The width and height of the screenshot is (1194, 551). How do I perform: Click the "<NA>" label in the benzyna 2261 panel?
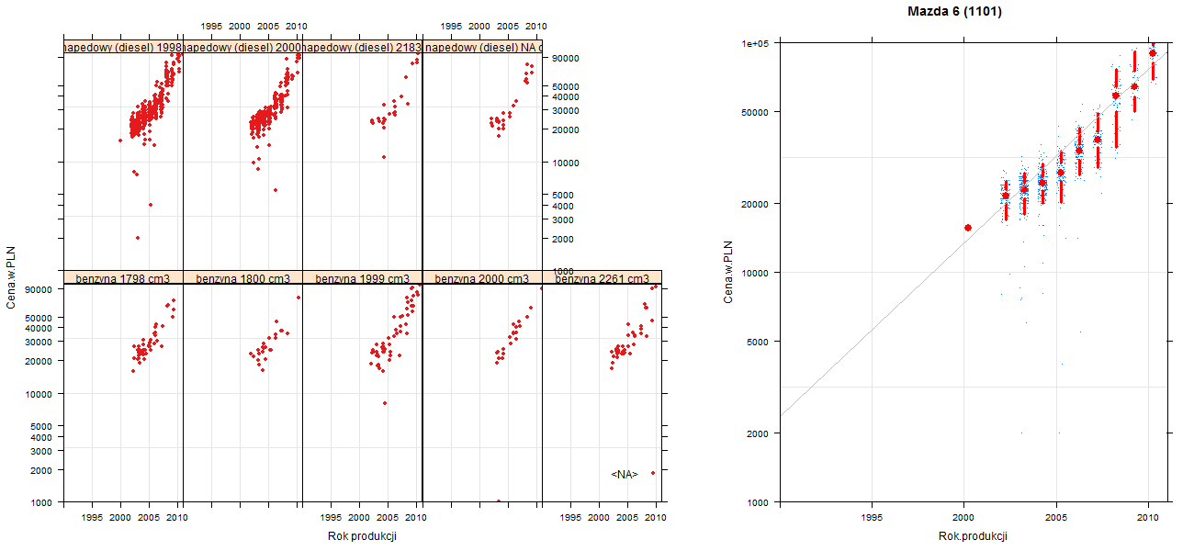[625, 475]
